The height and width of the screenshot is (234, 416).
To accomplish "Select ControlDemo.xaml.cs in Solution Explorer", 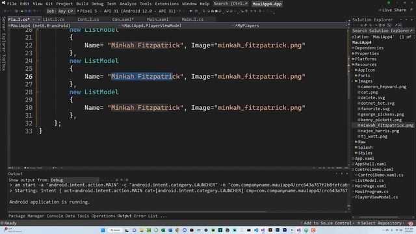I will point(380,175).
